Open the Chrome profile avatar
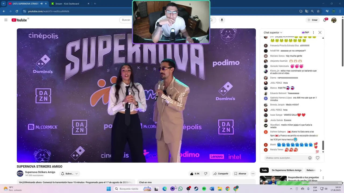The height and width of the screenshot is (193, 344). [334, 11]
